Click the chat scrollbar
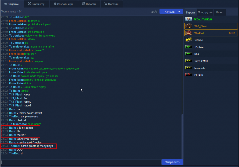This screenshot has width=239, height=167. click(182, 136)
